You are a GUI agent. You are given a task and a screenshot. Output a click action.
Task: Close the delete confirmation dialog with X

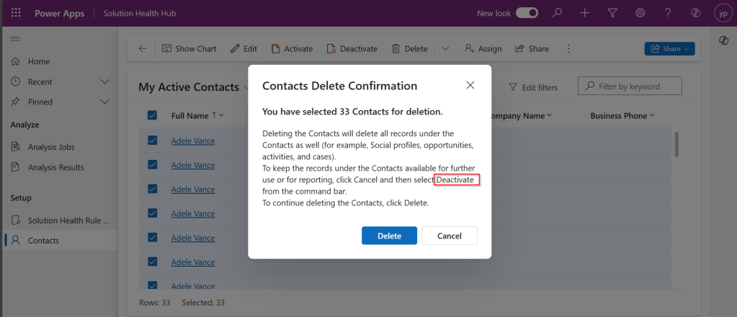coord(470,85)
